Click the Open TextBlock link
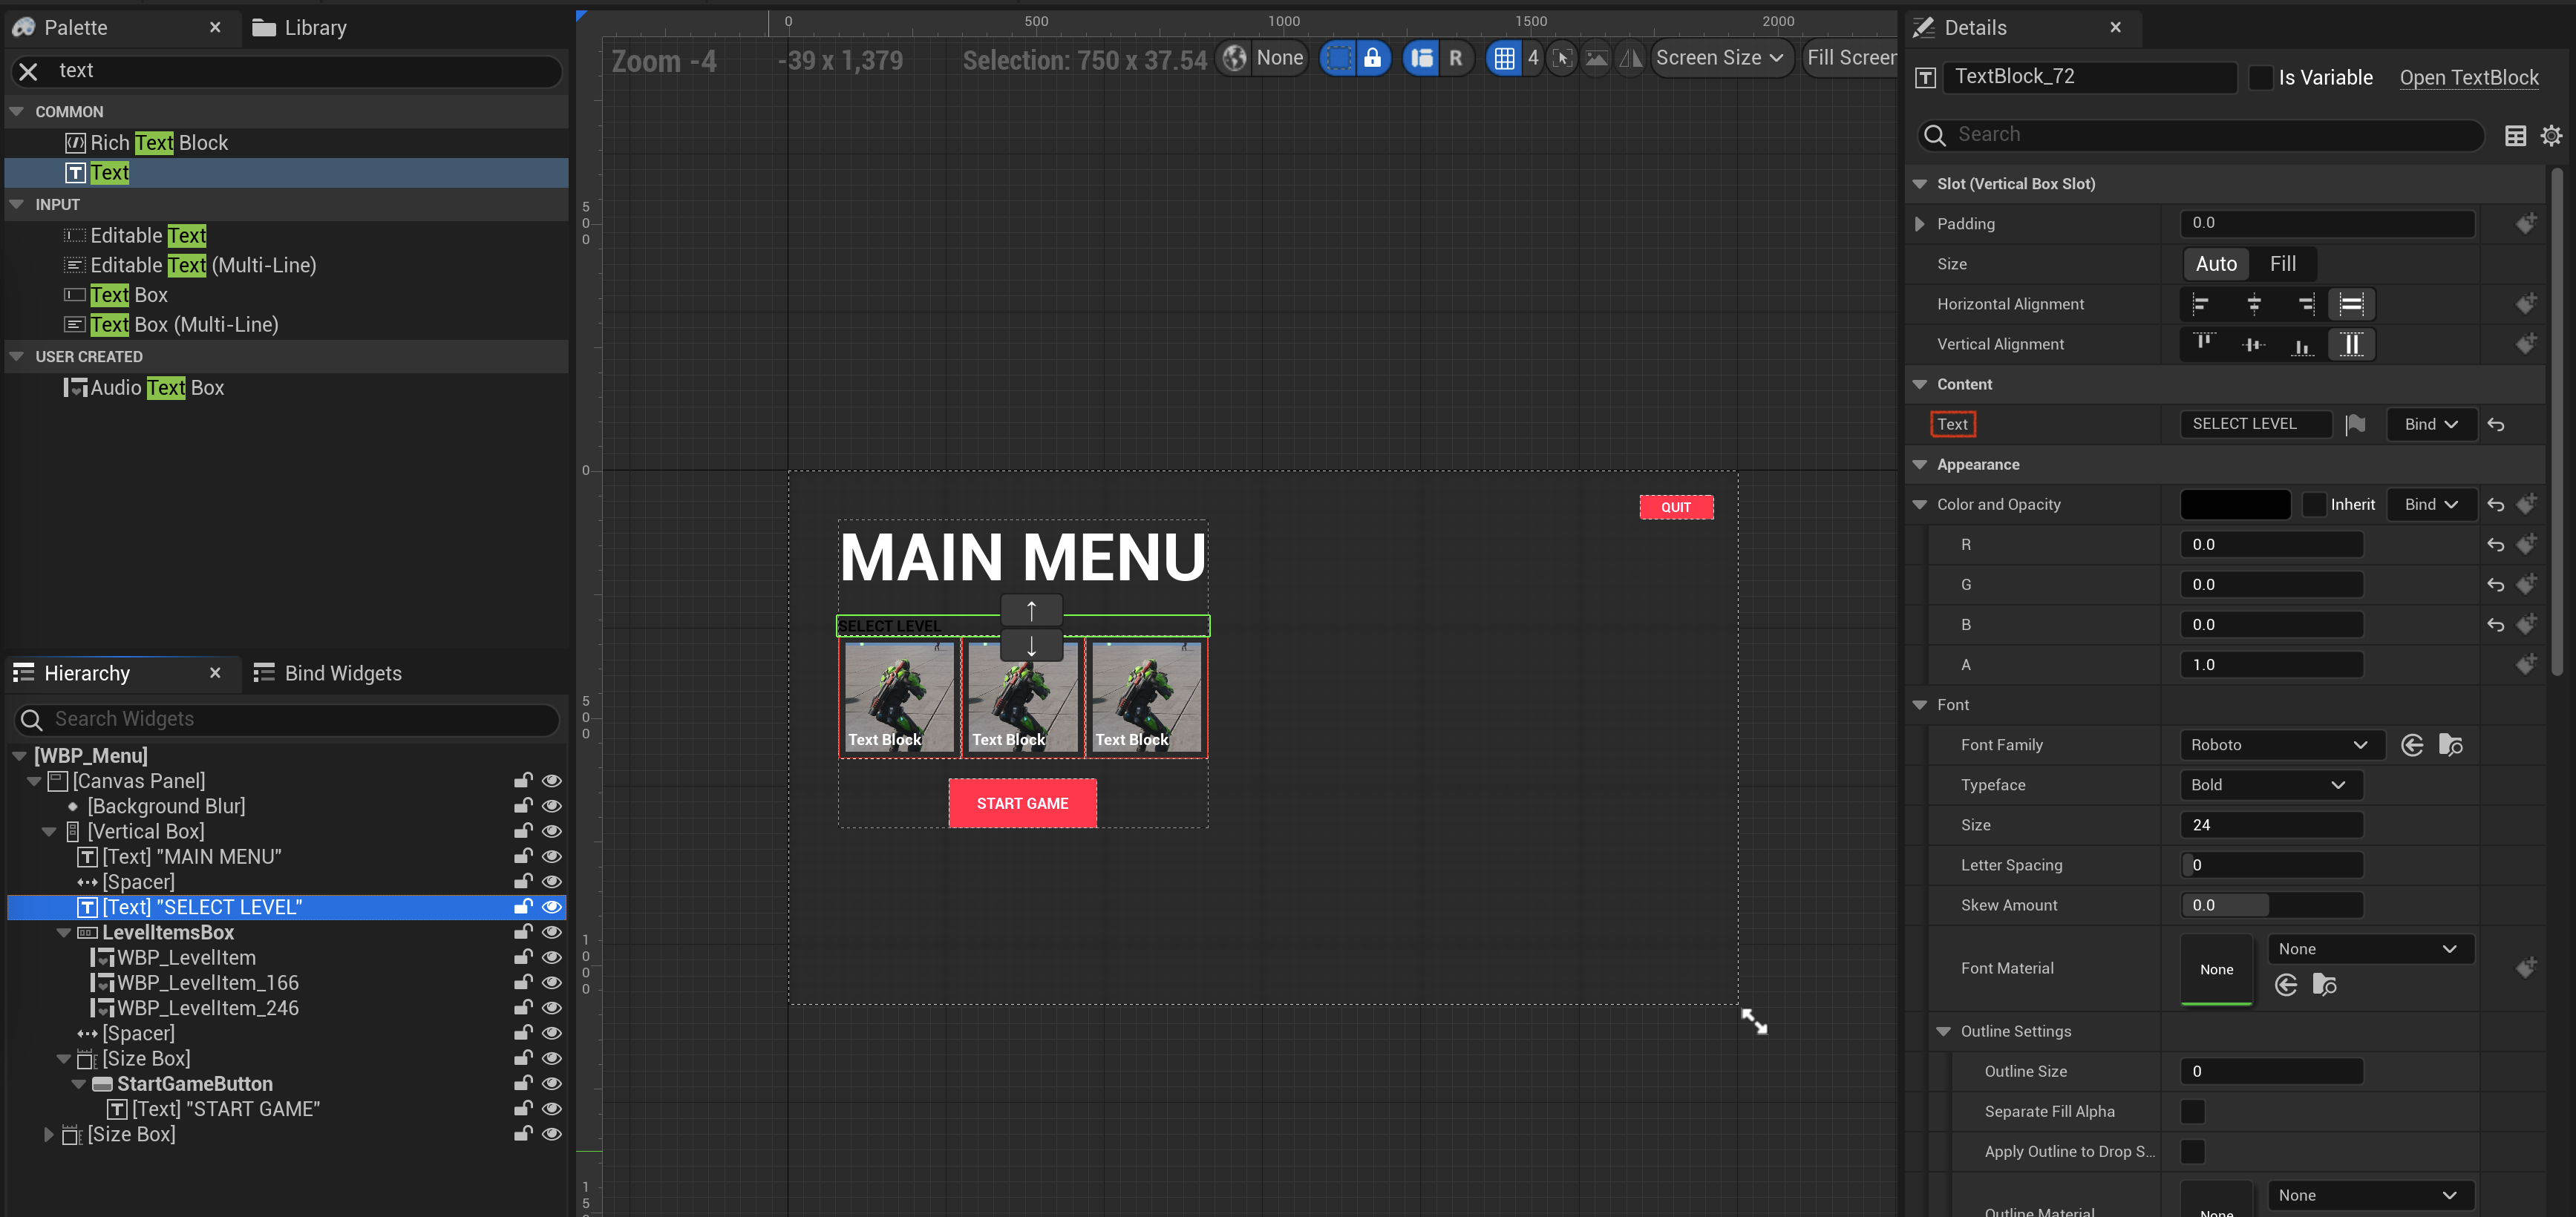Image resolution: width=2576 pixels, height=1217 pixels. pos(2468,77)
